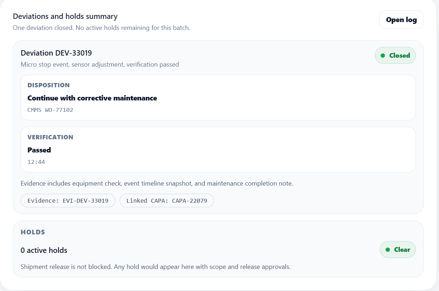Click the Shipment release is not blocked note
This screenshot has height=291, width=439.
[156, 266]
